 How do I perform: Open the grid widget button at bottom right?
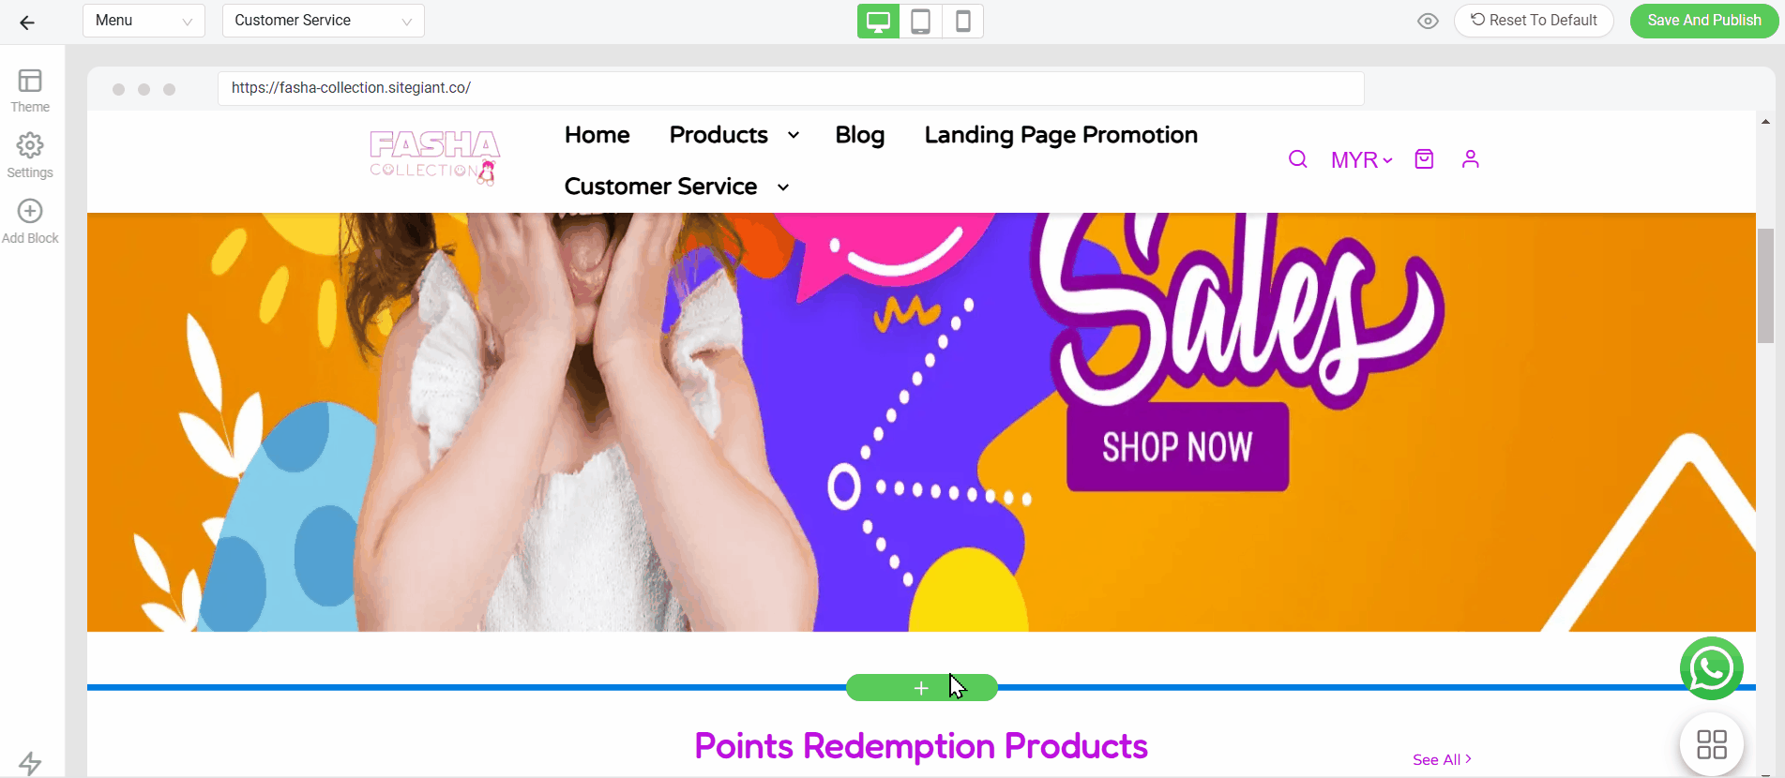click(x=1711, y=744)
